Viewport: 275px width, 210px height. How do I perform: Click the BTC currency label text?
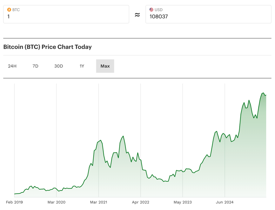tap(16, 10)
